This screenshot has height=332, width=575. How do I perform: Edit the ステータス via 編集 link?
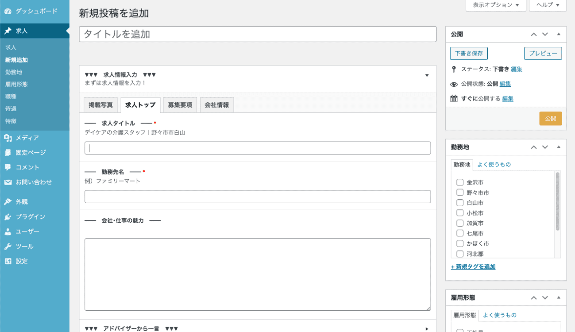tap(517, 69)
